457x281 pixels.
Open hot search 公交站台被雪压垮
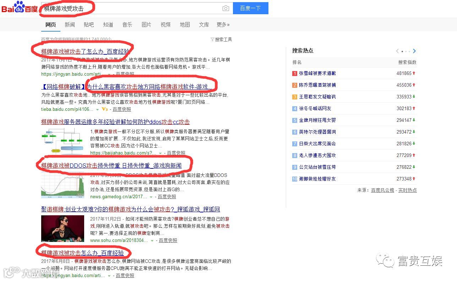[317, 167]
